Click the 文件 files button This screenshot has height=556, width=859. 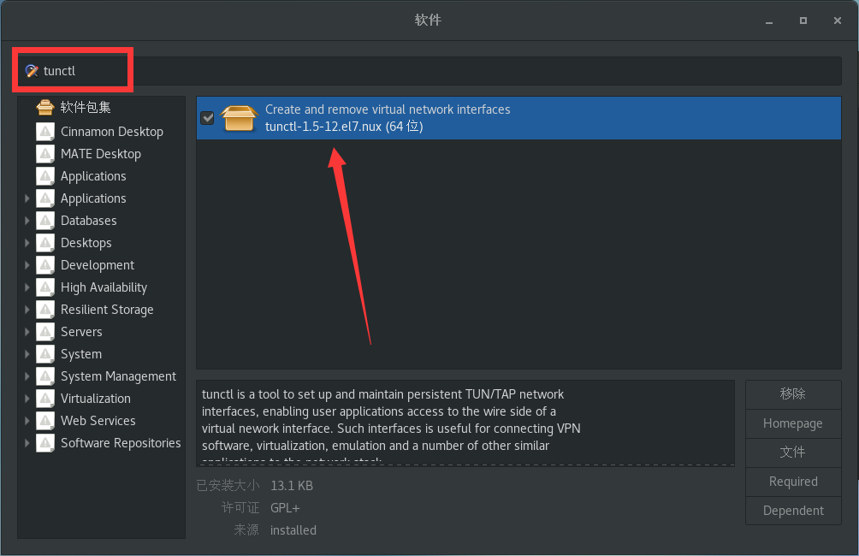[x=792, y=452]
